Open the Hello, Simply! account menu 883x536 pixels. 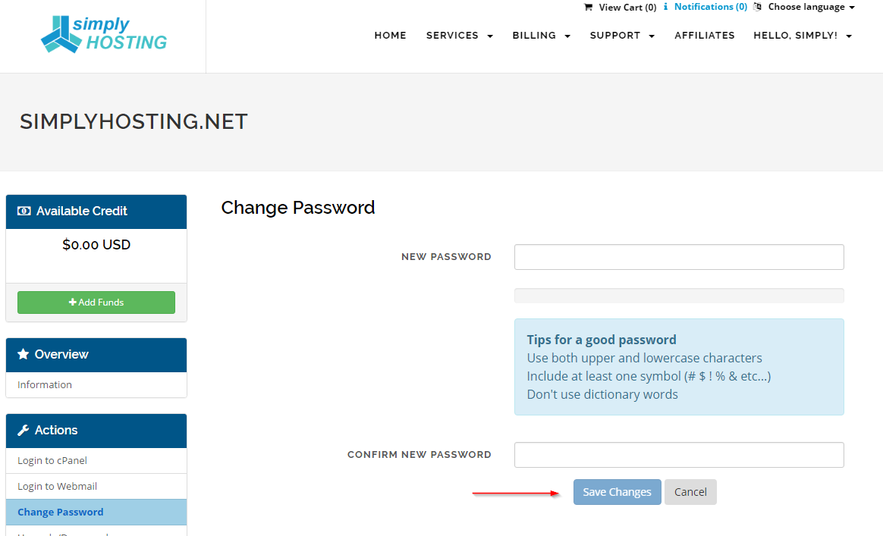803,36
